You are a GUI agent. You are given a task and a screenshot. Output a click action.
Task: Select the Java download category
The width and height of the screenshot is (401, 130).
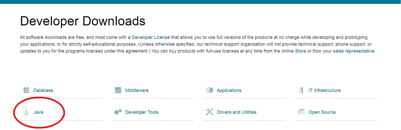click(x=38, y=112)
